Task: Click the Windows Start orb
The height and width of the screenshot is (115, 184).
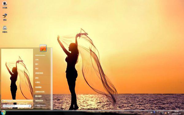Action: point(3,113)
